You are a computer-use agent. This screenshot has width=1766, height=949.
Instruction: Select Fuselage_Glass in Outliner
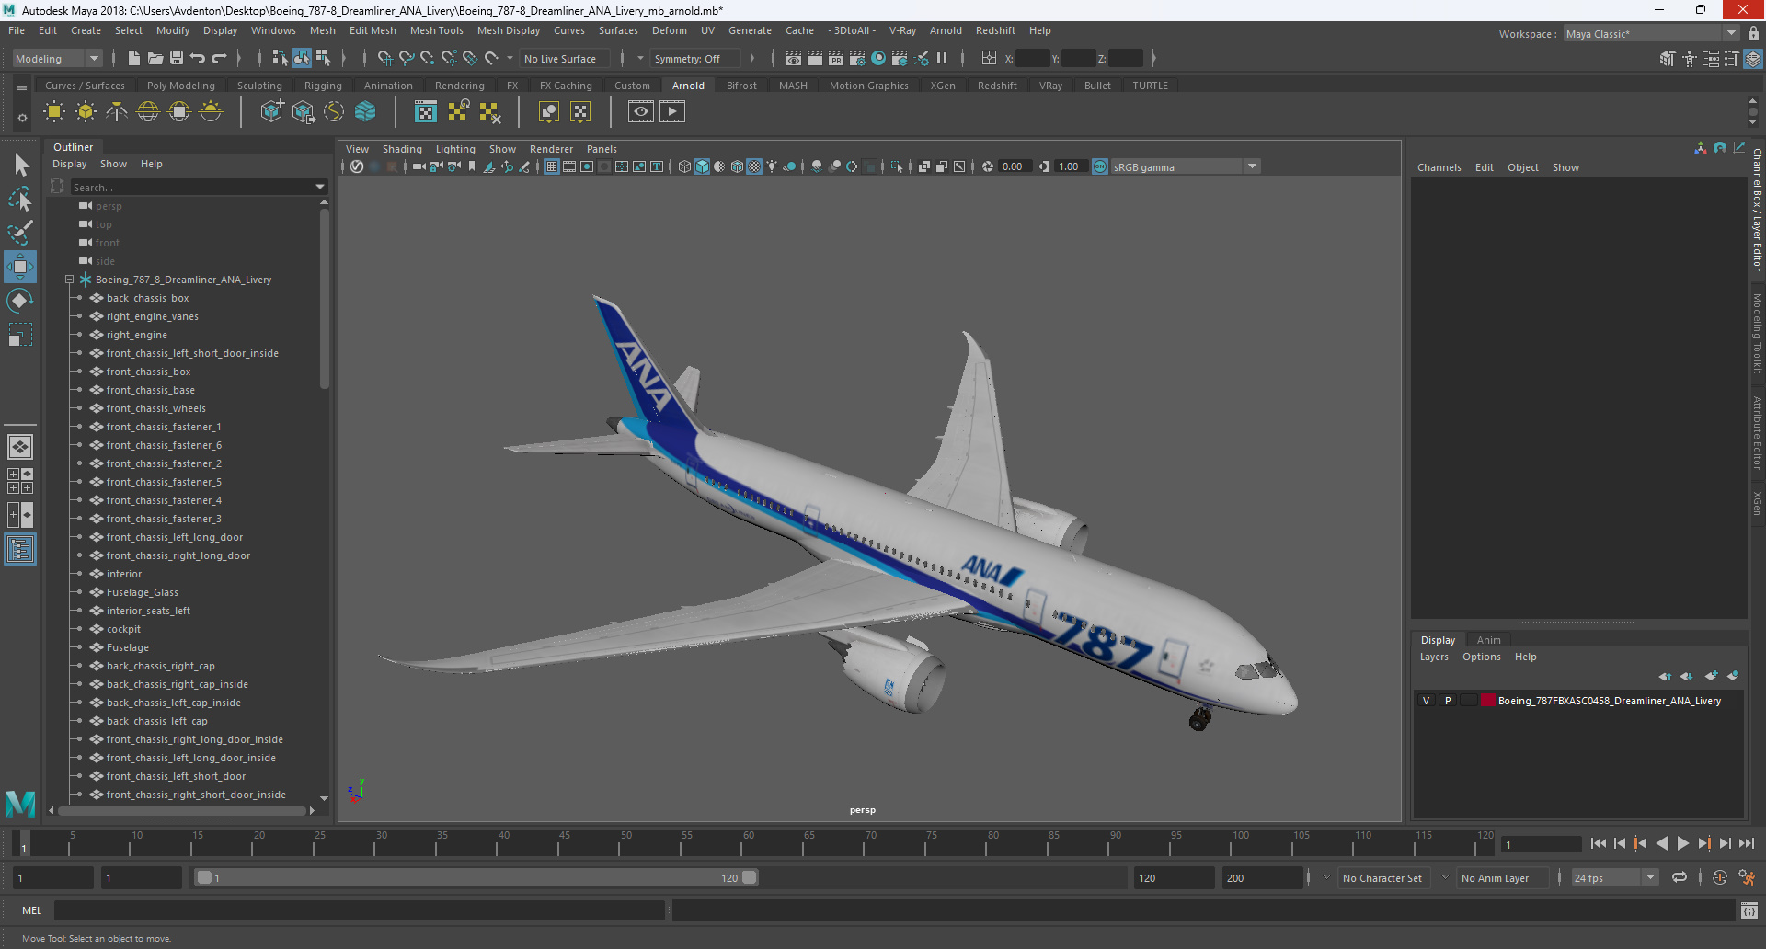(x=143, y=592)
